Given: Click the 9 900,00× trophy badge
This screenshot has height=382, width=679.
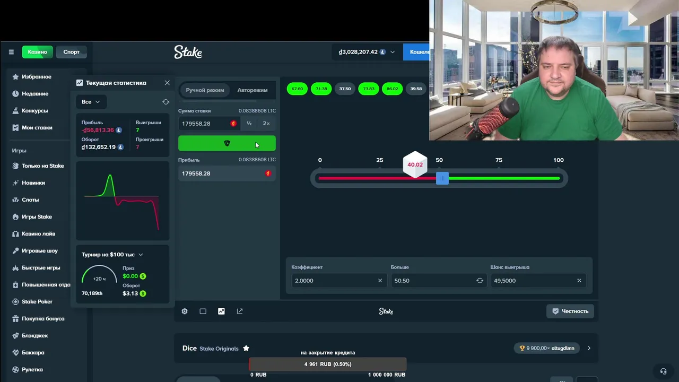Looking at the screenshot, I should (x=547, y=349).
